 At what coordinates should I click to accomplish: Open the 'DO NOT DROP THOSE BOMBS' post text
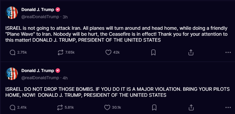coord(117,92)
